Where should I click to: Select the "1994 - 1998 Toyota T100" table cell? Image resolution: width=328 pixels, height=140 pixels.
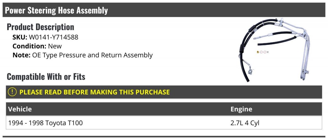click(45, 123)
